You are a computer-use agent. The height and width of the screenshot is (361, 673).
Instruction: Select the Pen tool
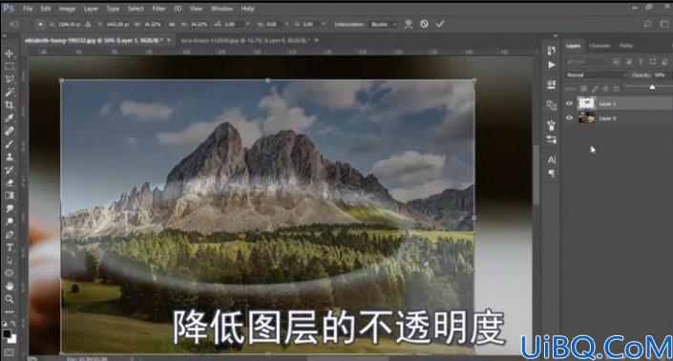tap(9, 234)
